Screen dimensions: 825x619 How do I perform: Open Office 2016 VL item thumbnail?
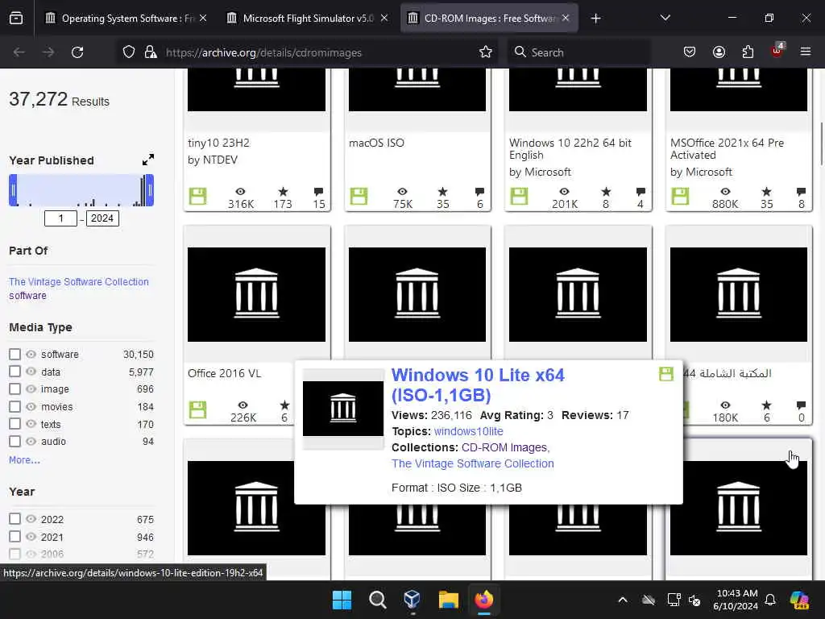(x=256, y=294)
